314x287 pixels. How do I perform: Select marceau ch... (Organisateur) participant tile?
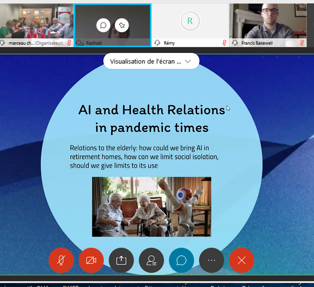[x=37, y=25]
